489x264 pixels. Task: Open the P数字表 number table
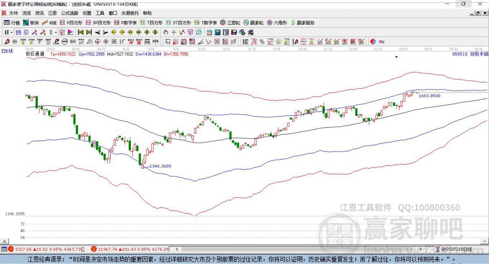click(126, 23)
